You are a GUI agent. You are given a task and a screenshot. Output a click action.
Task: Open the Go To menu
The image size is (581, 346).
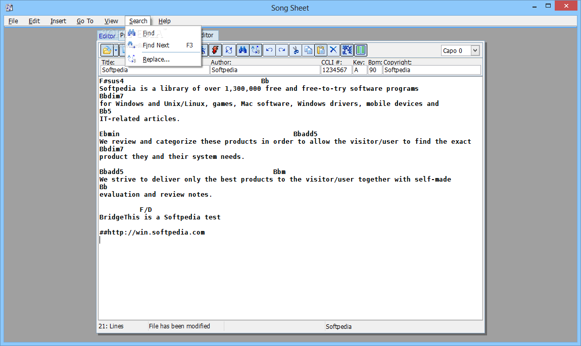85,21
